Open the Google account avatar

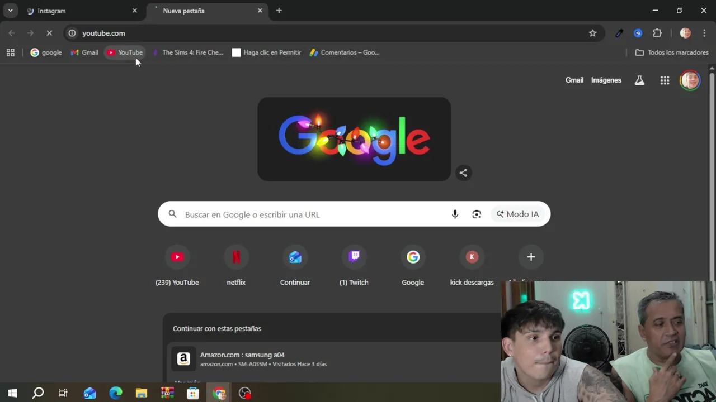point(690,80)
